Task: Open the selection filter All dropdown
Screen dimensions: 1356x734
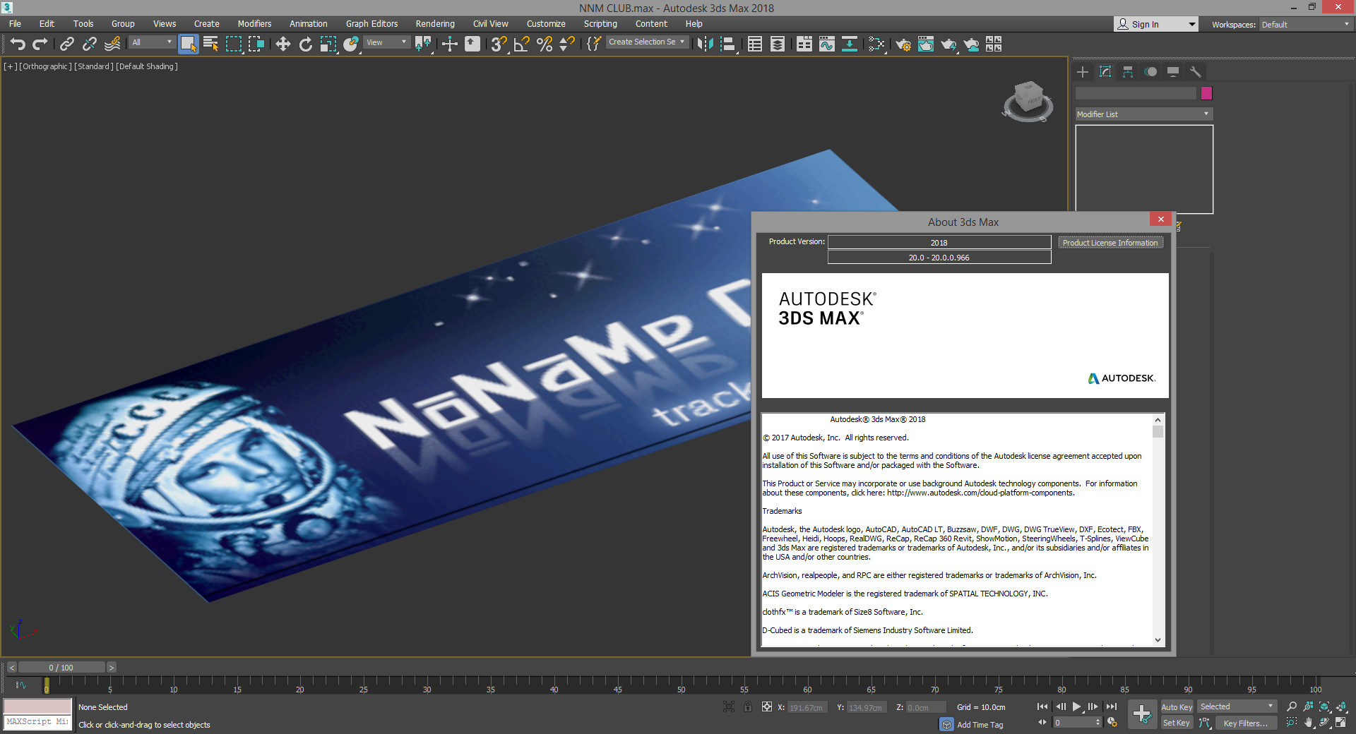Action: 151,42
